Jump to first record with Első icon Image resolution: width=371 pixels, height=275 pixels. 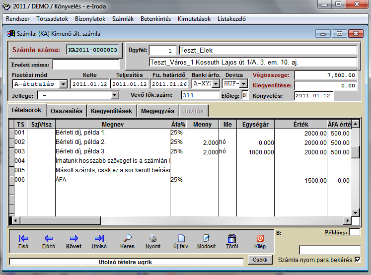point(23,238)
